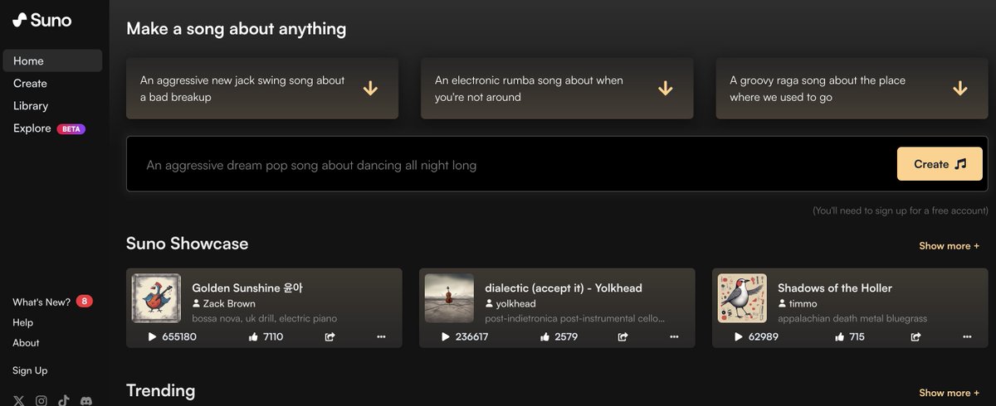
Task: Show more Suno Showcase songs
Action: pos(949,246)
